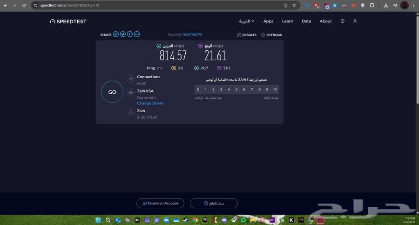Start a new test with the GO button
The image size is (419, 225).
click(112, 92)
